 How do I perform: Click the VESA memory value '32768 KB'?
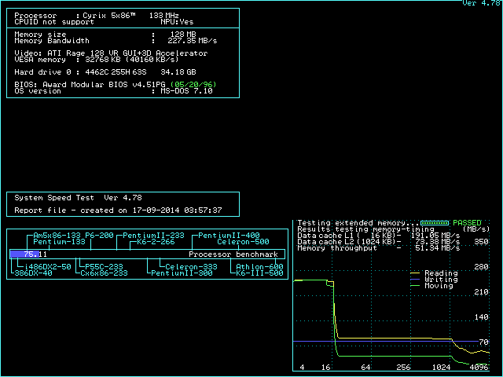[x=103, y=60]
